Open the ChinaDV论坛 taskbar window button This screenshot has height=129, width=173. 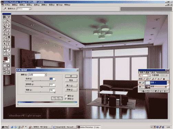coord(65,127)
